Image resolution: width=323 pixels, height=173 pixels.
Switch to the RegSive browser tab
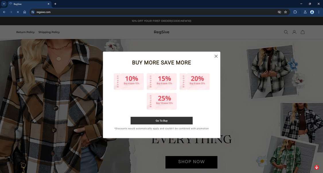tap(27, 4)
